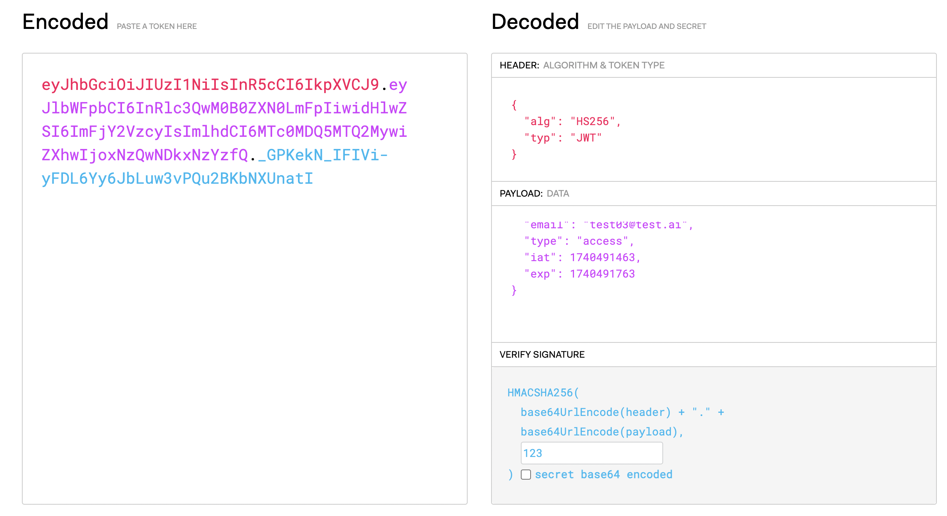This screenshot has height=516, width=947.
Task: Click the blue signature segment of the token
Action: click(x=177, y=179)
